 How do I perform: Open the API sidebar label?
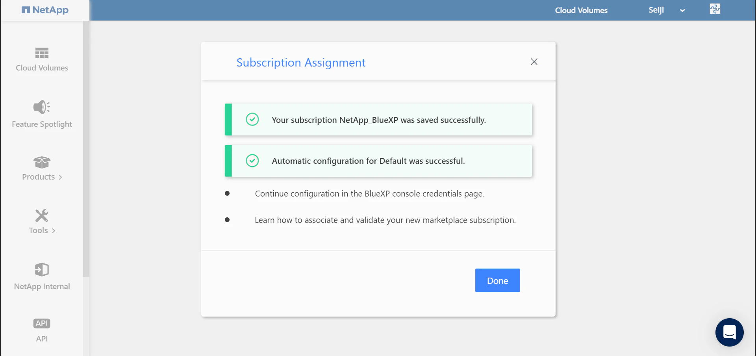[42, 339]
